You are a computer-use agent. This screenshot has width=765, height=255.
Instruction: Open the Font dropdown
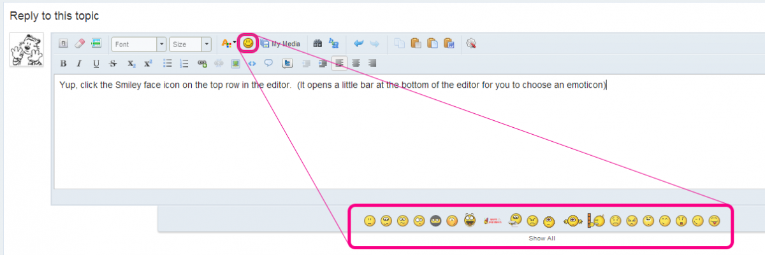(x=139, y=44)
